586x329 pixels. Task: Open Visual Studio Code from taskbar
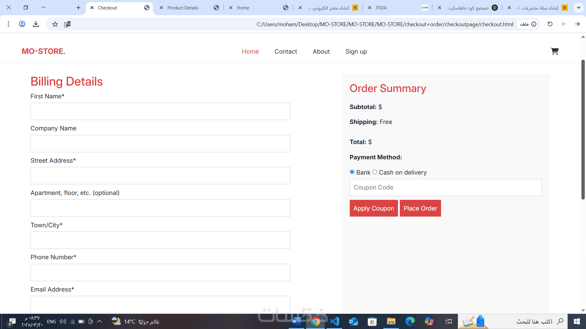point(335,321)
